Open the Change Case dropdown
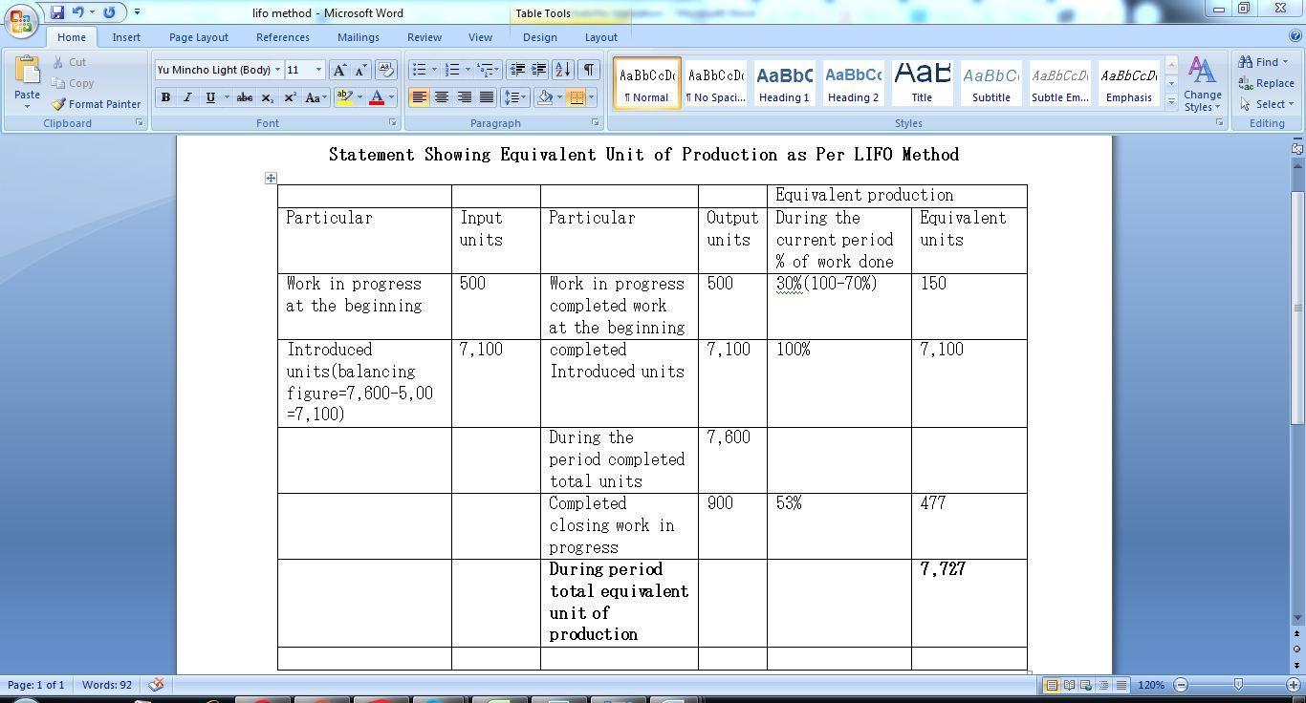This screenshot has height=703, width=1306. [x=316, y=97]
